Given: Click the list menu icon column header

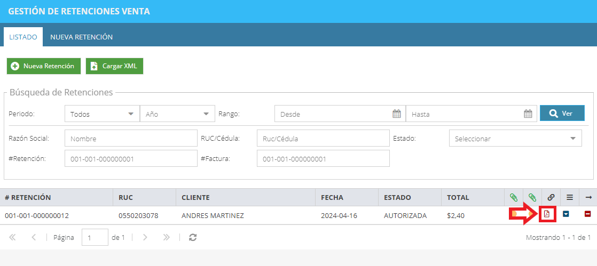Looking at the screenshot, I should tap(570, 197).
